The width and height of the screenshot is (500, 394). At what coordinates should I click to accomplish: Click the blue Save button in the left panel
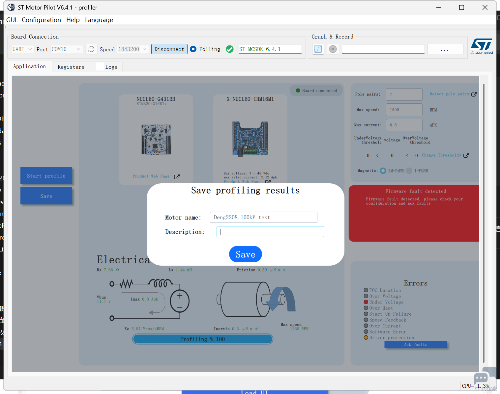pyautogui.click(x=46, y=196)
